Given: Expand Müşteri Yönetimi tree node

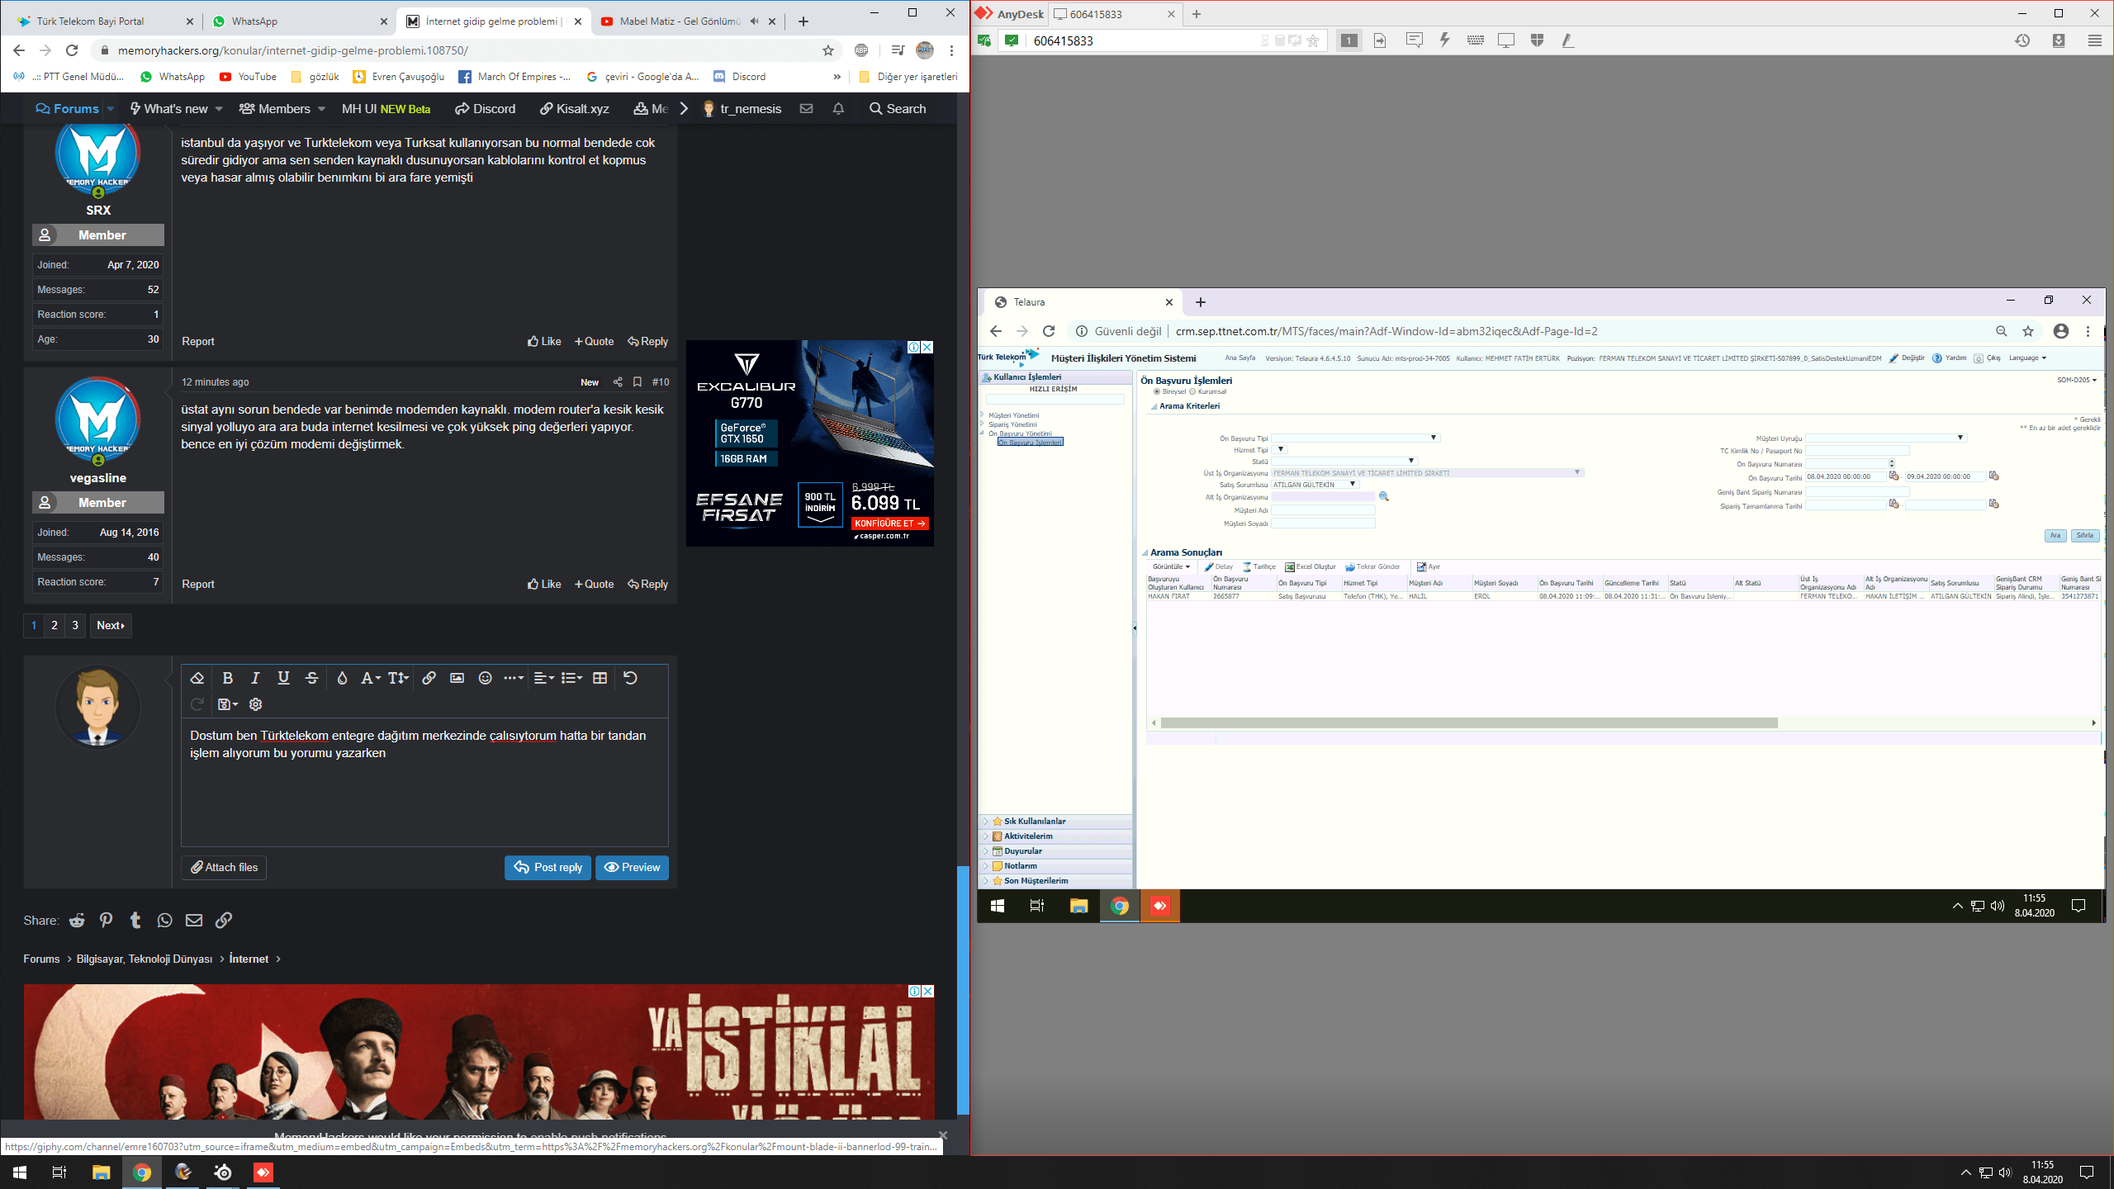Looking at the screenshot, I should click(x=982, y=414).
